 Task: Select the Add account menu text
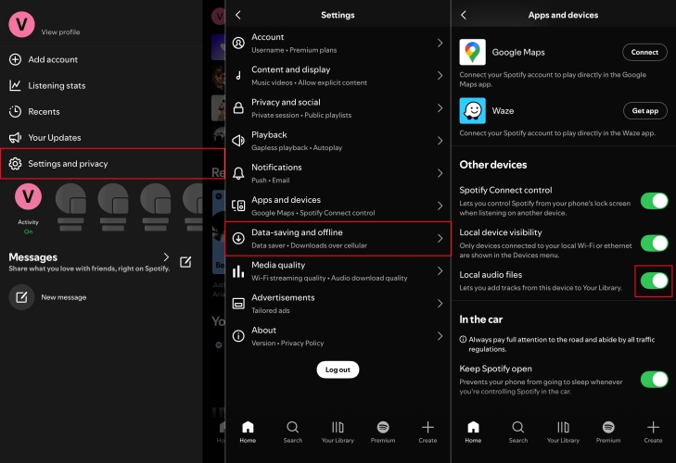click(x=53, y=59)
